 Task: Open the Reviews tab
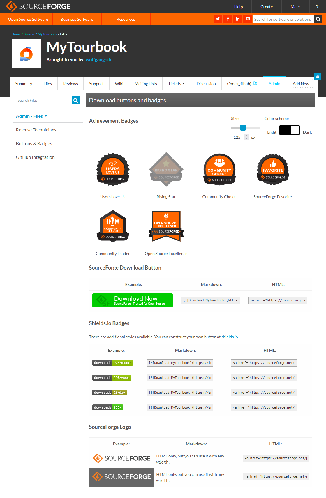[x=71, y=84]
